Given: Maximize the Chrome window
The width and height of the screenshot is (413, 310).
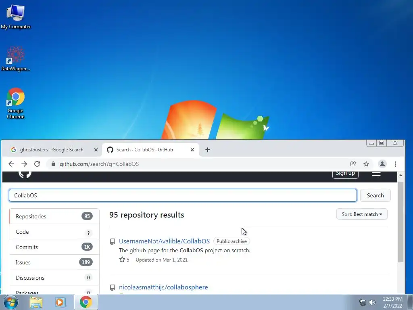Looking at the screenshot, I should (382, 143).
